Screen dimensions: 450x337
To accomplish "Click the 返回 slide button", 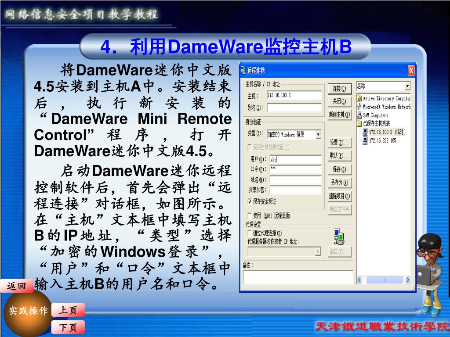I will [17, 286].
